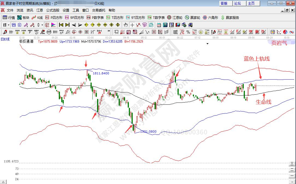
Task: Click the 六角形 hexagon toolbar icon
Action: click(210, 17)
